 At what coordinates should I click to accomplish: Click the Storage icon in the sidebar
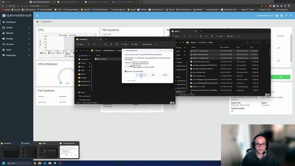[4, 39]
